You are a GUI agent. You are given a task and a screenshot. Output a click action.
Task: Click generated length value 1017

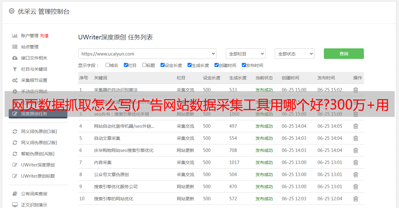pos(234,162)
